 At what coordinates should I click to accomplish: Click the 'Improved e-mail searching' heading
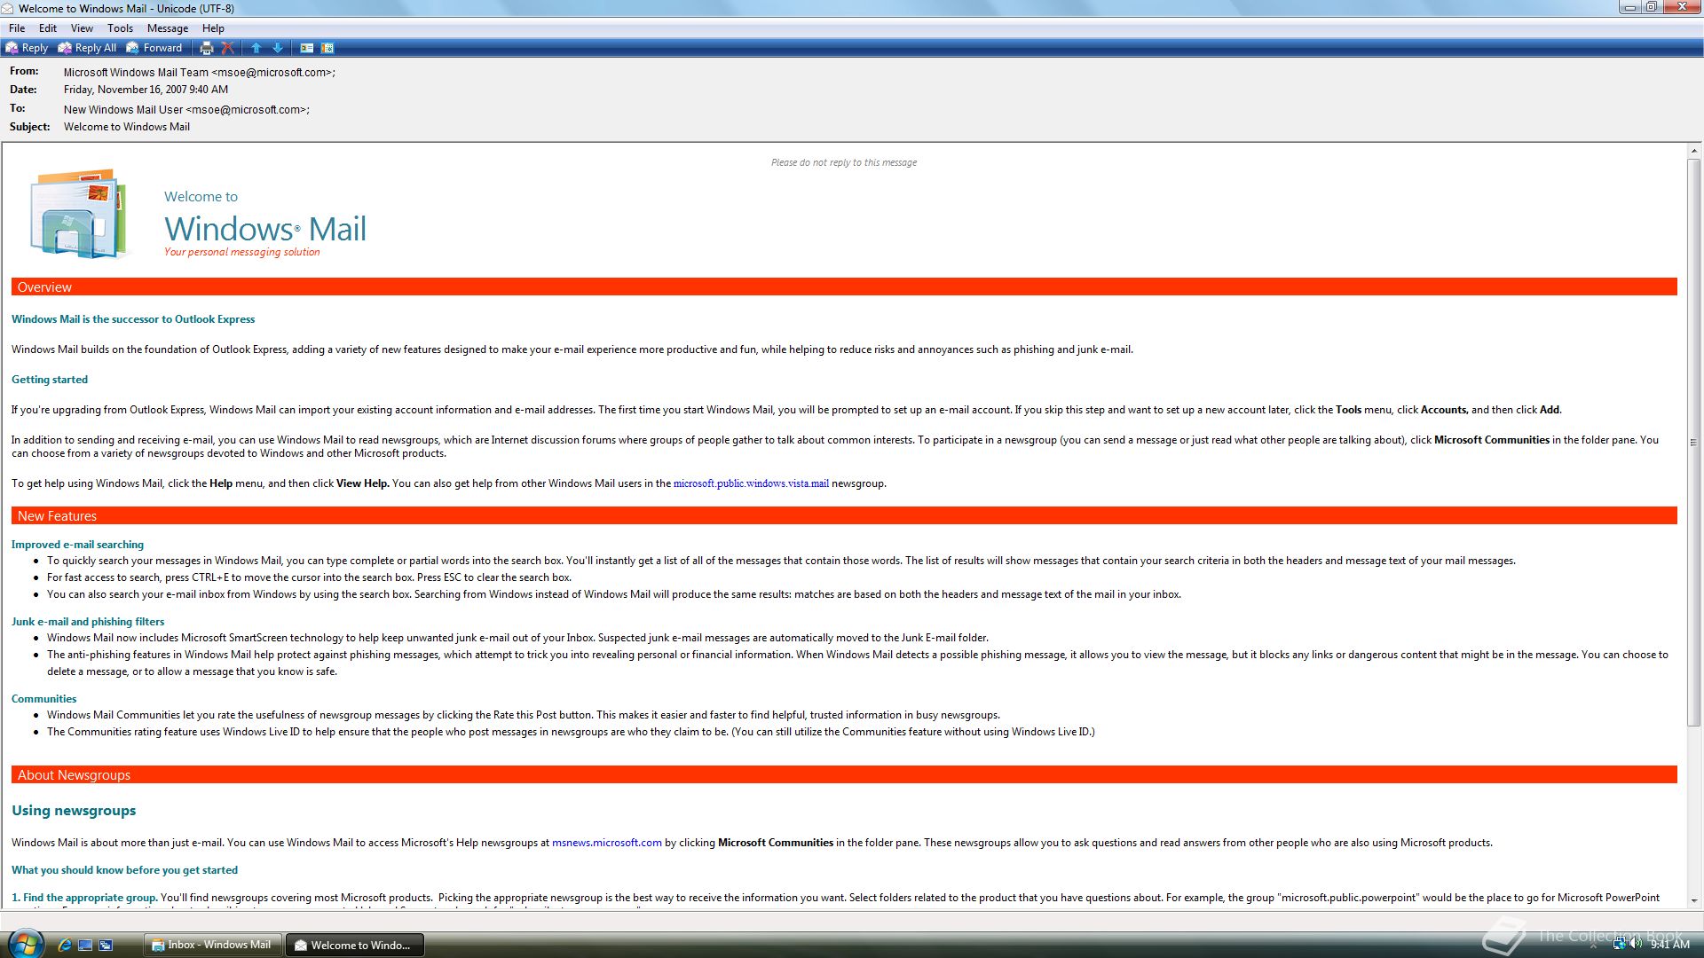tap(77, 545)
